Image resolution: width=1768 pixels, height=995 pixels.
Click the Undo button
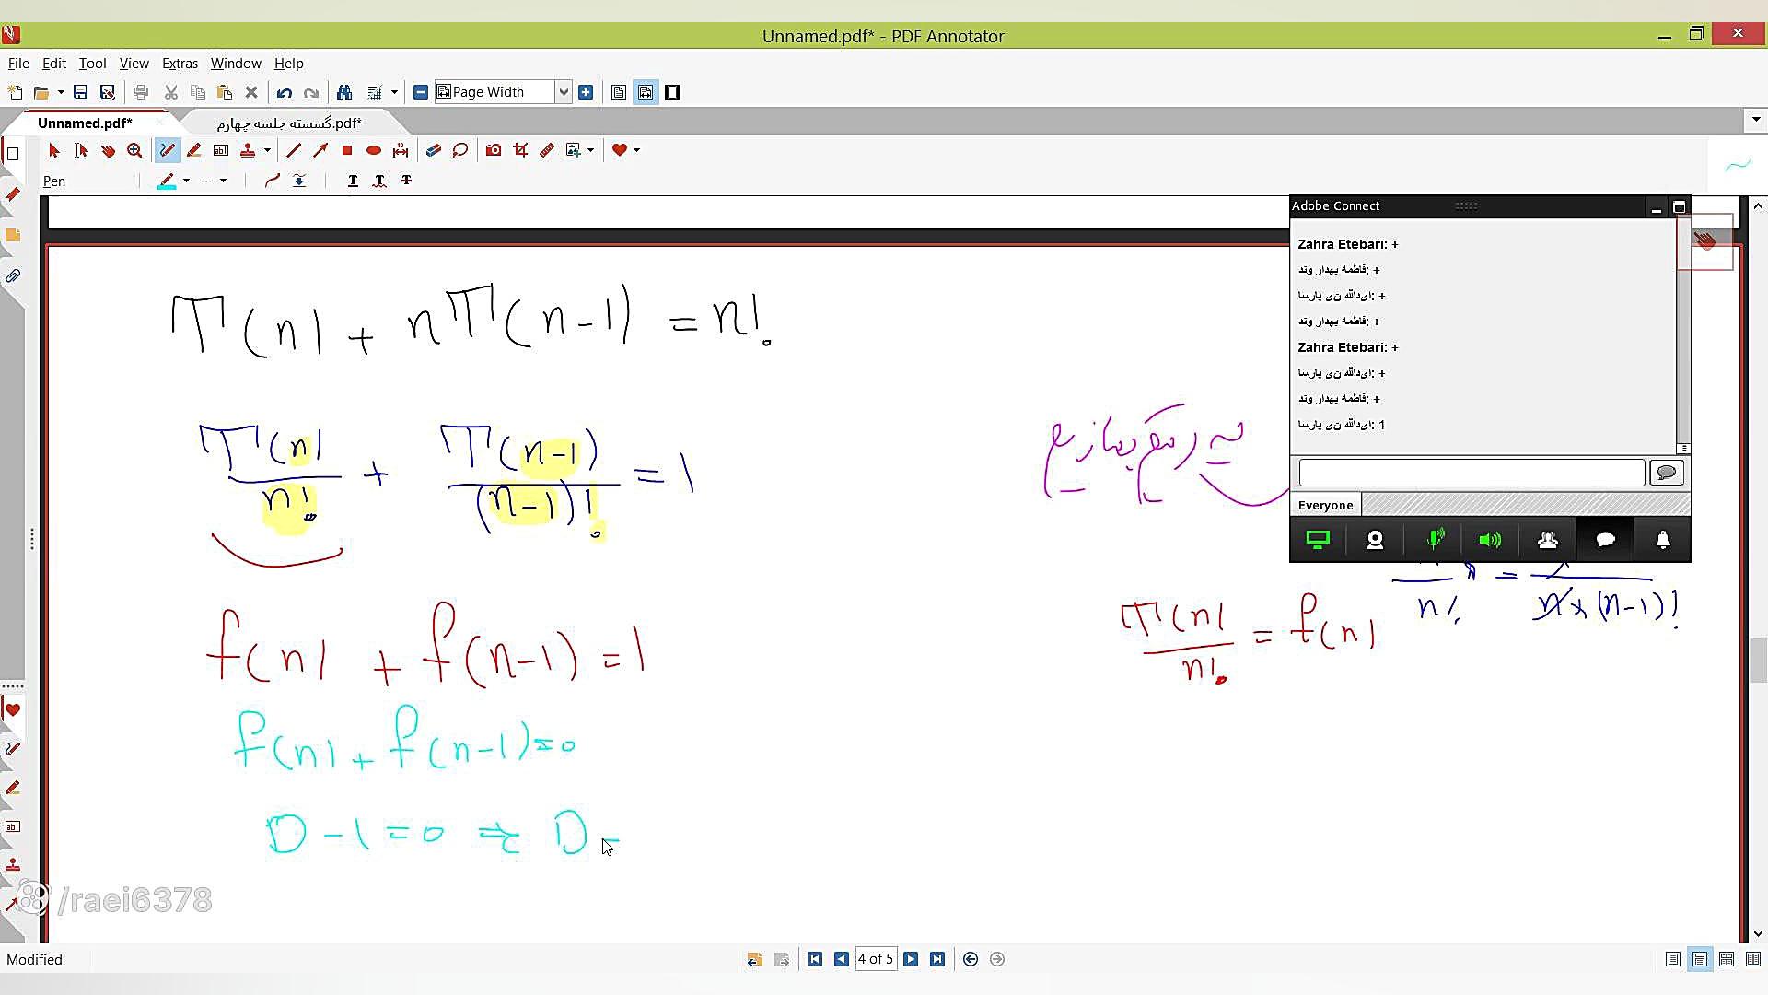[x=284, y=92]
